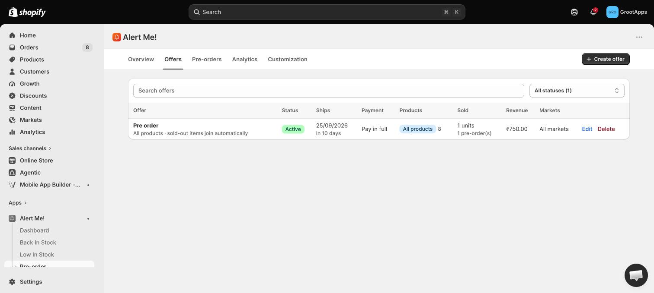Switch to the Pre-orders tab
Viewport: 654px width, 293px height.
click(207, 60)
